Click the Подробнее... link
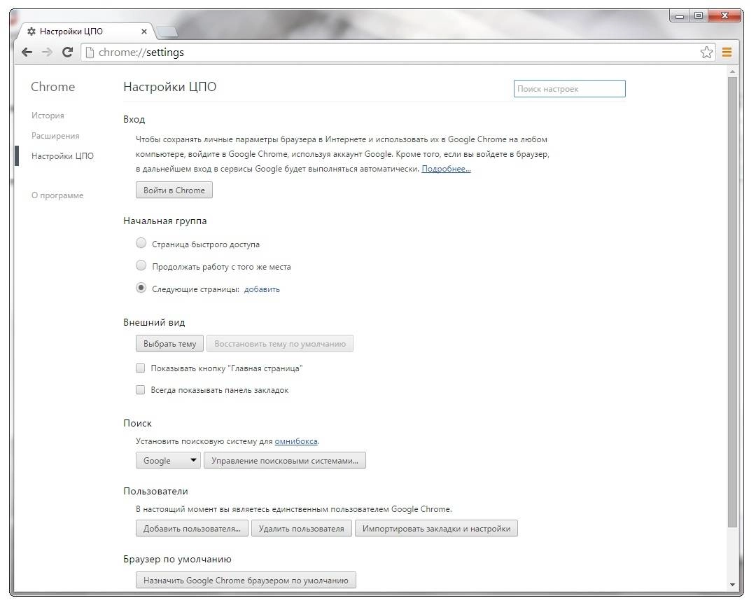This screenshot has width=756, height=610. (x=446, y=169)
